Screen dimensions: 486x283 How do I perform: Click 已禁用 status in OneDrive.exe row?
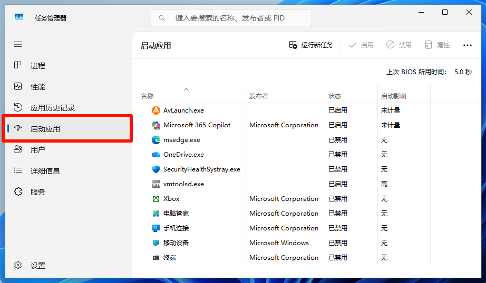pos(338,155)
